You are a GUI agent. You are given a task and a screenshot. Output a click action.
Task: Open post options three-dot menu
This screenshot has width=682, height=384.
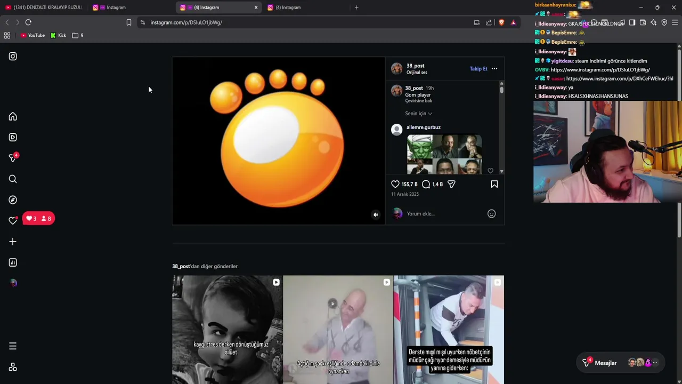click(494, 69)
